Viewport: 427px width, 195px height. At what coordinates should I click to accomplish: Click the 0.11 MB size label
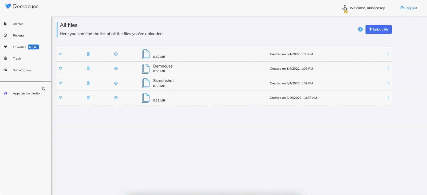[x=159, y=101]
